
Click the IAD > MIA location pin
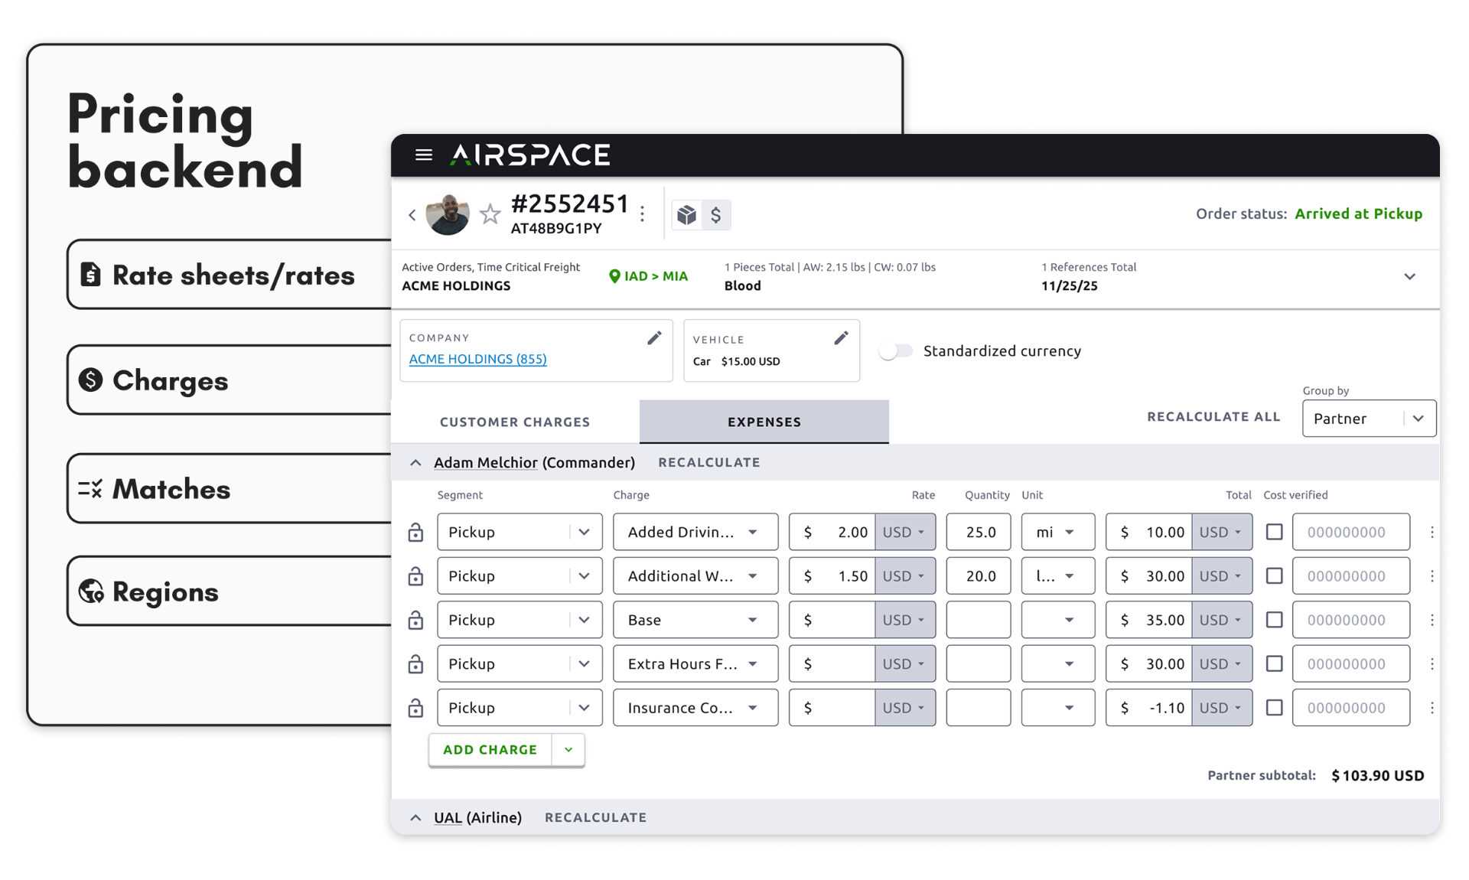(614, 276)
